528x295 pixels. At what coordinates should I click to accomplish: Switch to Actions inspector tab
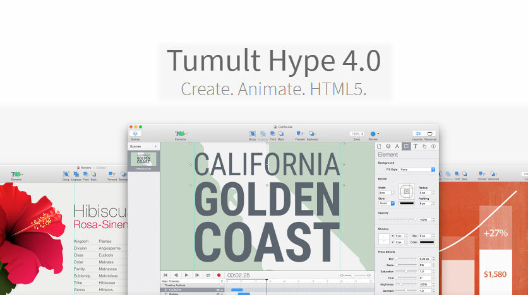tap(424, 146)
